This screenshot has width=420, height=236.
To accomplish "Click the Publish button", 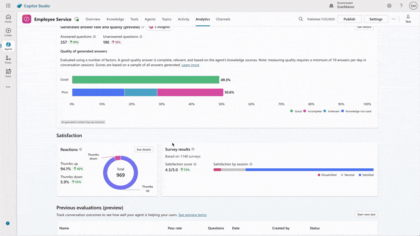I will coord(349,19).
